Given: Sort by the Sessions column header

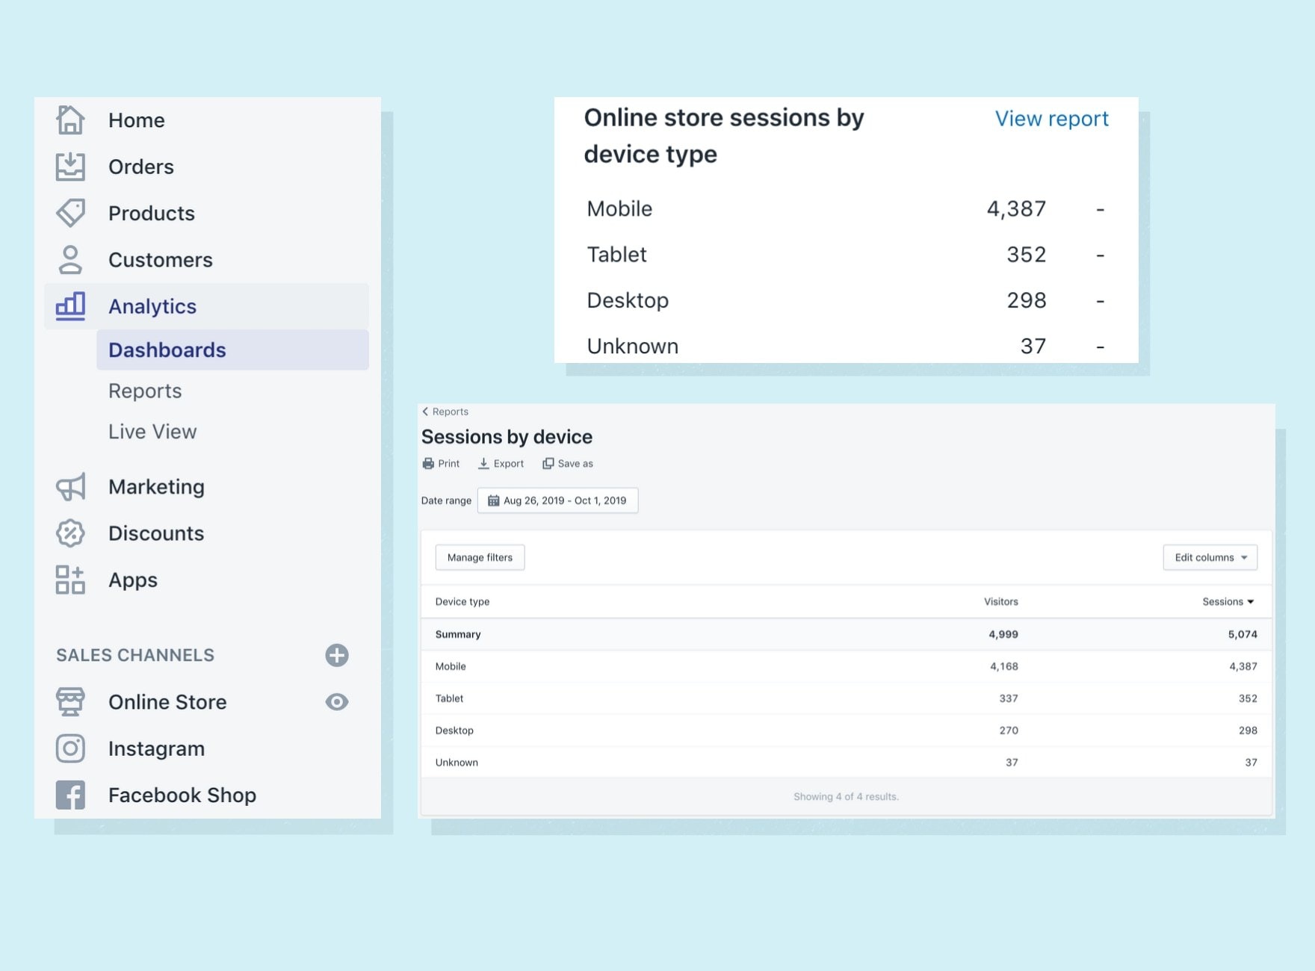Looking at the screenshot, I should [1228, 602].
